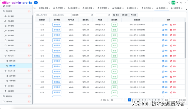Open the green 'ad' user avatar menu
The image size is (188, 109).
(x=173, y=3)
